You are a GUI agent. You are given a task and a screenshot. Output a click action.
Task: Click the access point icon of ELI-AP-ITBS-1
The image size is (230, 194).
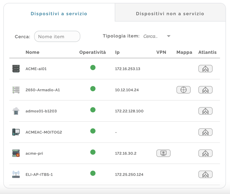[16, 174]
